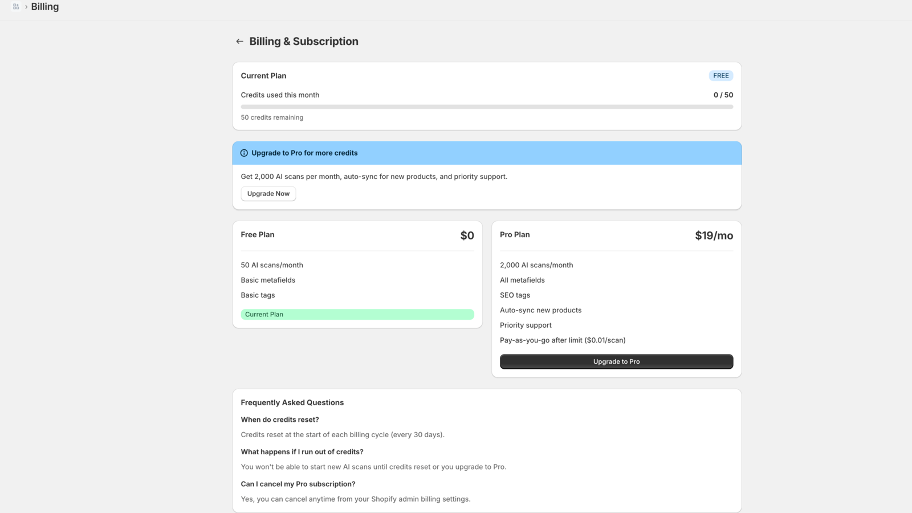912x513 pixels.
Task: Click the credits usage progress bar
Action: click(487, 107)
